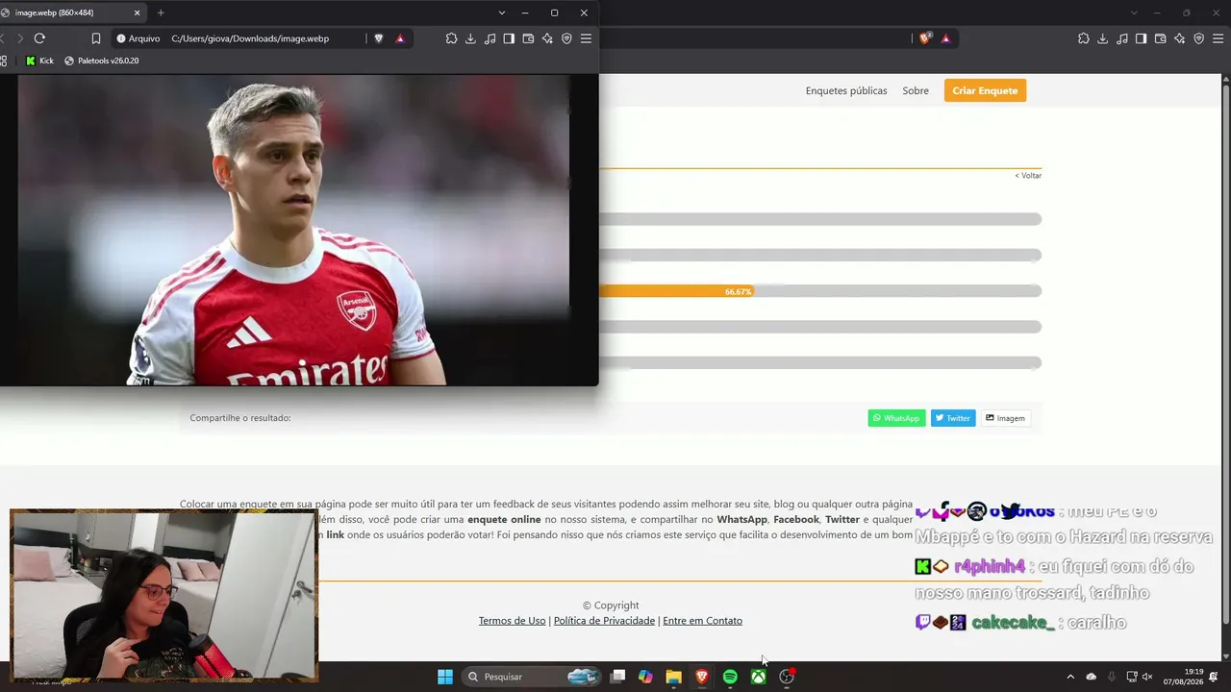Bookmark image.webp page in the front window

pos(96,38)
